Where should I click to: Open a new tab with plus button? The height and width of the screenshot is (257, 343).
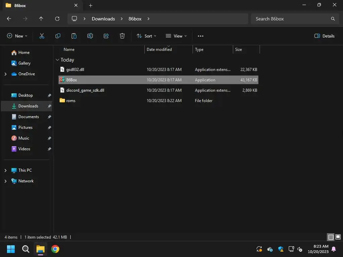90,6
